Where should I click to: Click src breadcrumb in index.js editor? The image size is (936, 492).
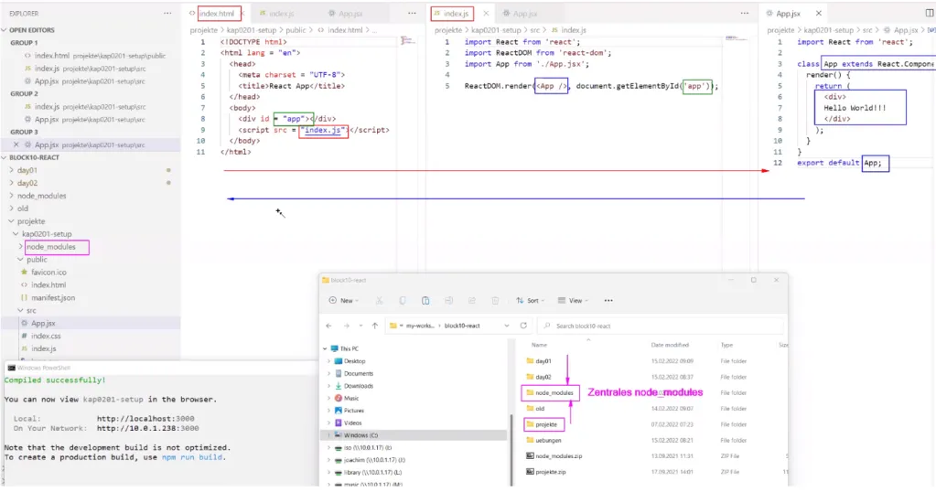[x=535, y=30]
